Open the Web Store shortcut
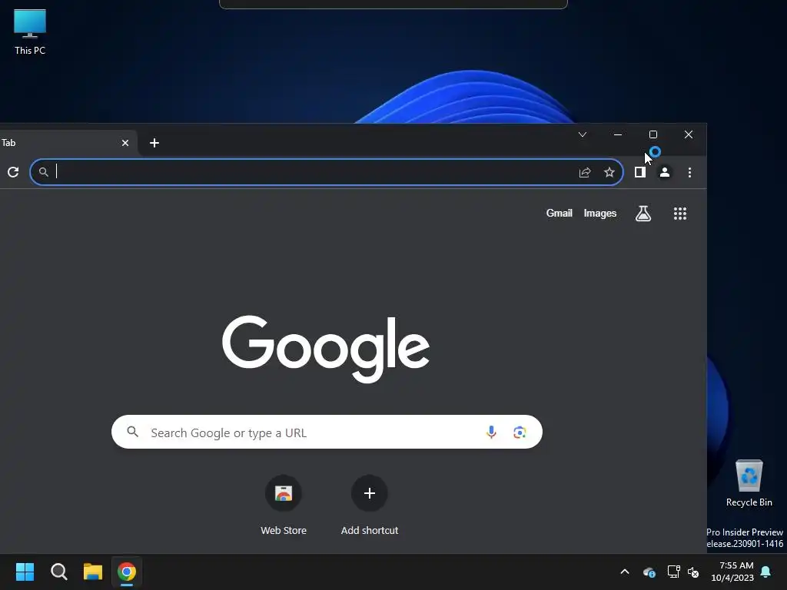Screen dimensions: 787x590 point(284,505)
